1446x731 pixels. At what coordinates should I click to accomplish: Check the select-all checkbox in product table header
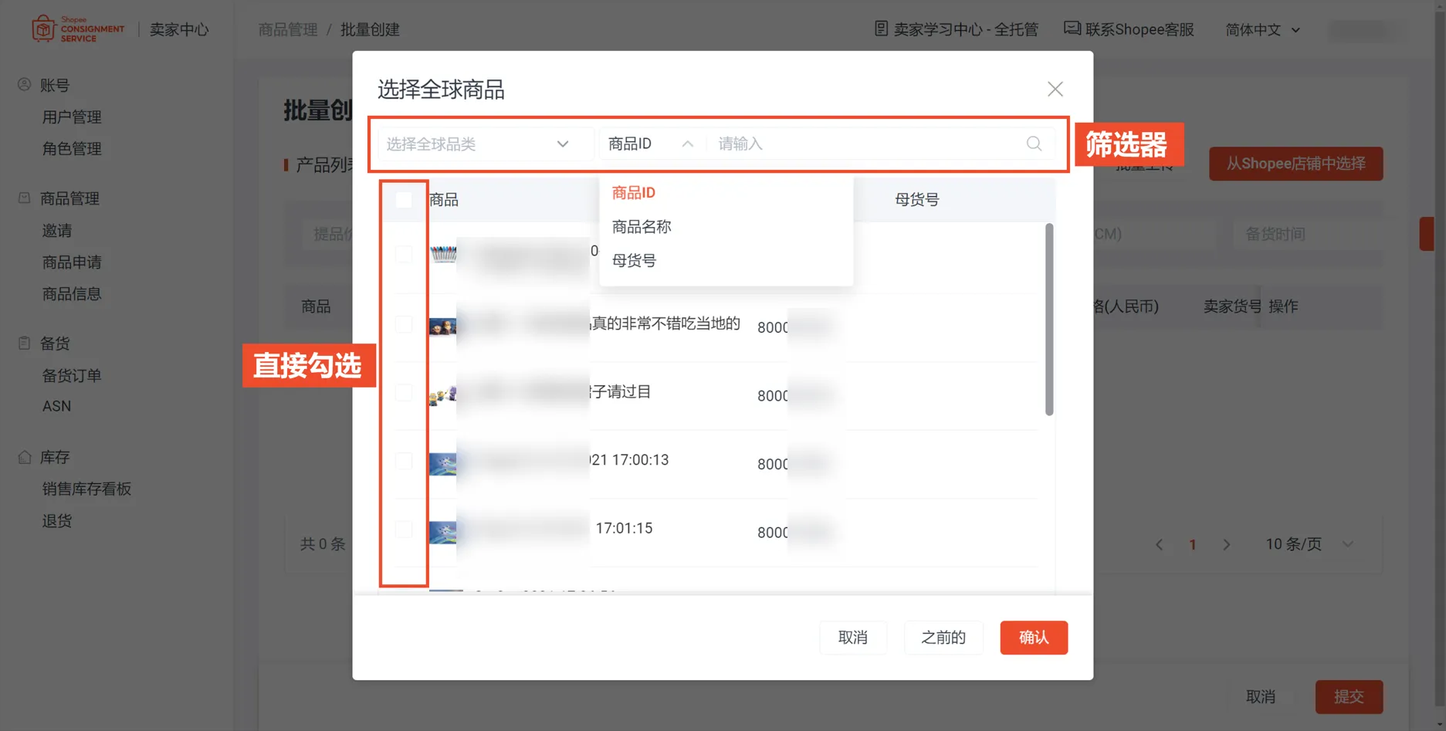404,199
